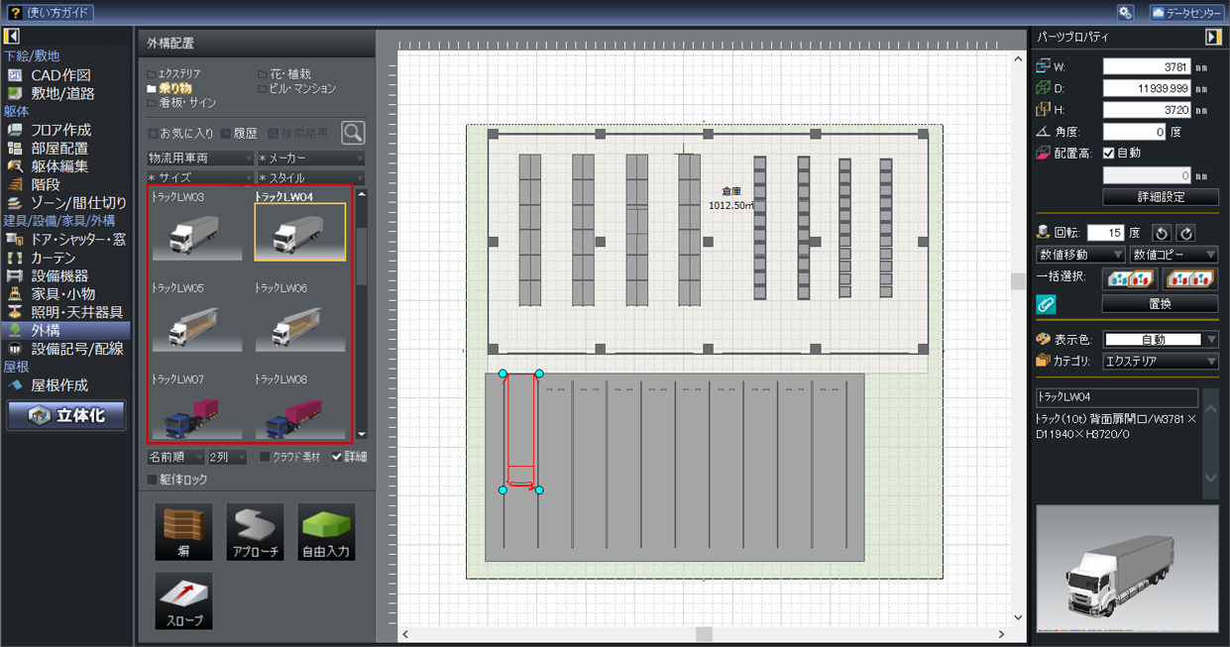Enable the 躯体ロック checkbox
The image size is (1230, 647).
pyautogui.click(x=152, y=480)
